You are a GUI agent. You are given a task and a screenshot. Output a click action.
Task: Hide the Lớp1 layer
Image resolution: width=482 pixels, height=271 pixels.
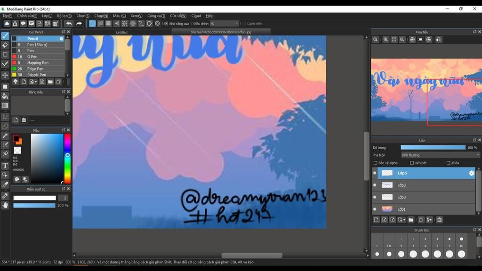click(x=375, y=209)
